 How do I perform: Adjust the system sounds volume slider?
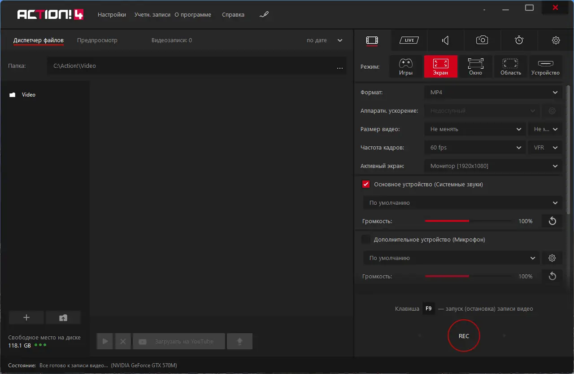(x=467, y=221)
